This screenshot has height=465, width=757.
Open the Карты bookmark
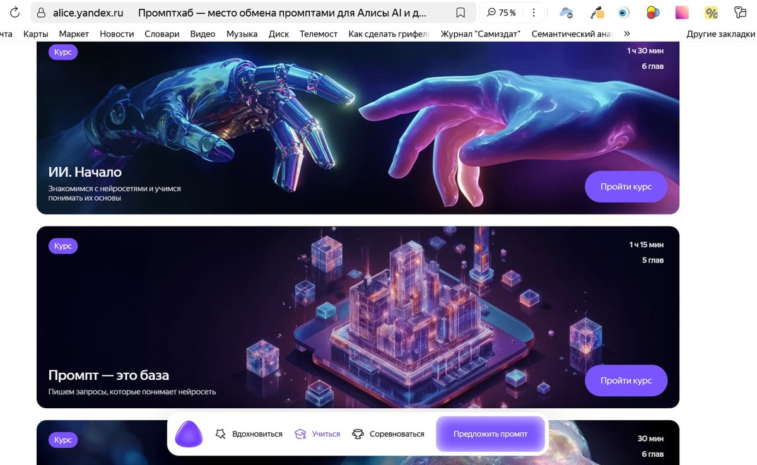35,34
